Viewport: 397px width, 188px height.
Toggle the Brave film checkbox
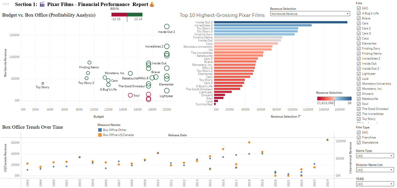pos(359,18)
